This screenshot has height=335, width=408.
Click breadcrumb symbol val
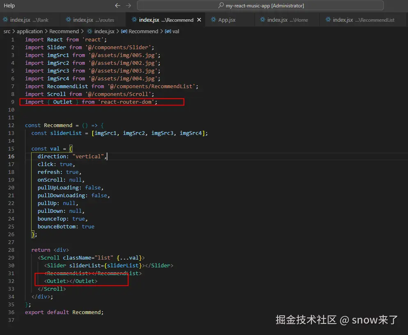176,31
